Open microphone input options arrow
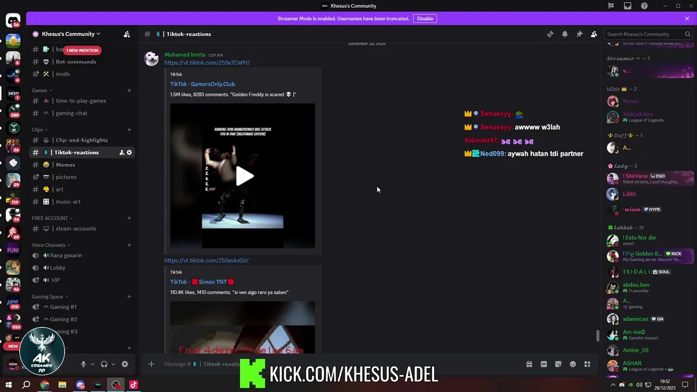Screen dimensions: 697x392 tap(93, 364)
